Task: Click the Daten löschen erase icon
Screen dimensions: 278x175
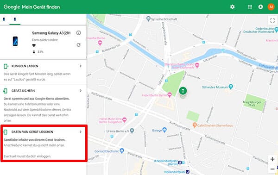Action: pos(5,132)
